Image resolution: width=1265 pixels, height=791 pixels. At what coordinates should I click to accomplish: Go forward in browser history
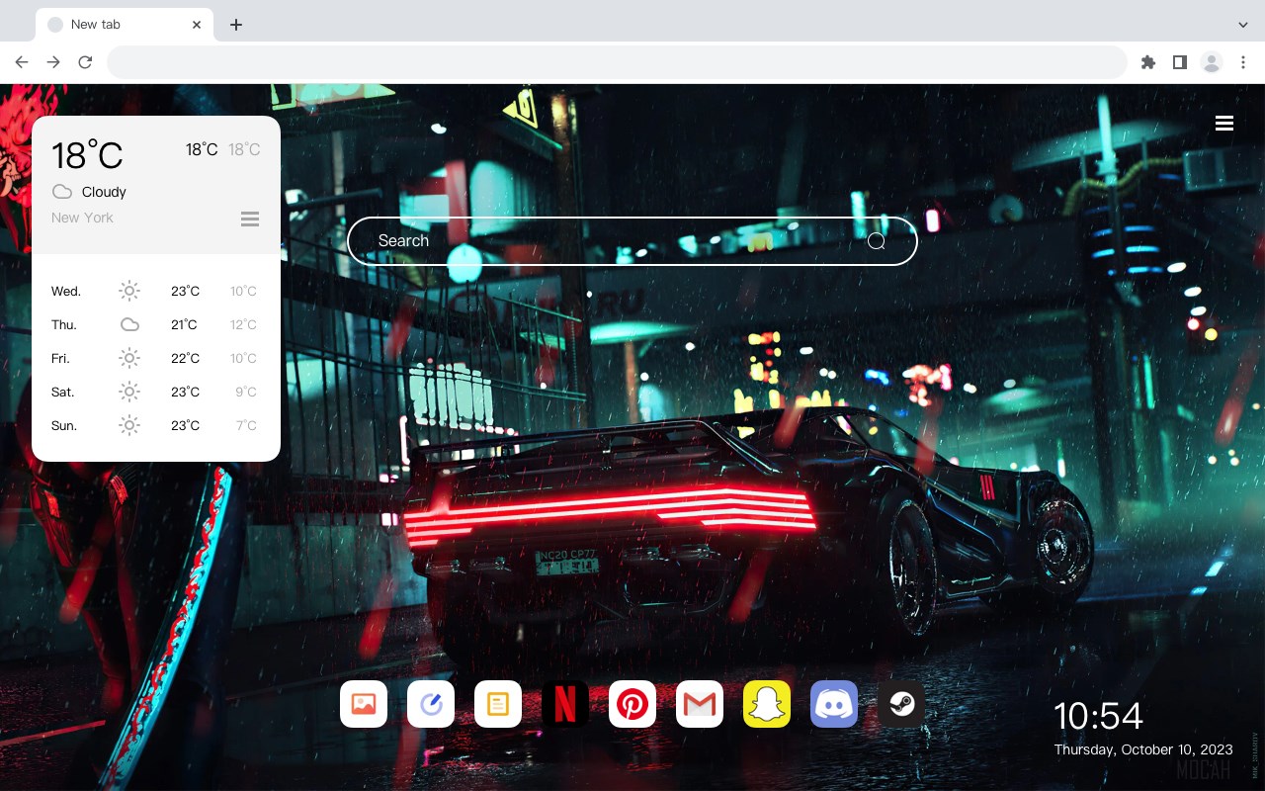53,62
